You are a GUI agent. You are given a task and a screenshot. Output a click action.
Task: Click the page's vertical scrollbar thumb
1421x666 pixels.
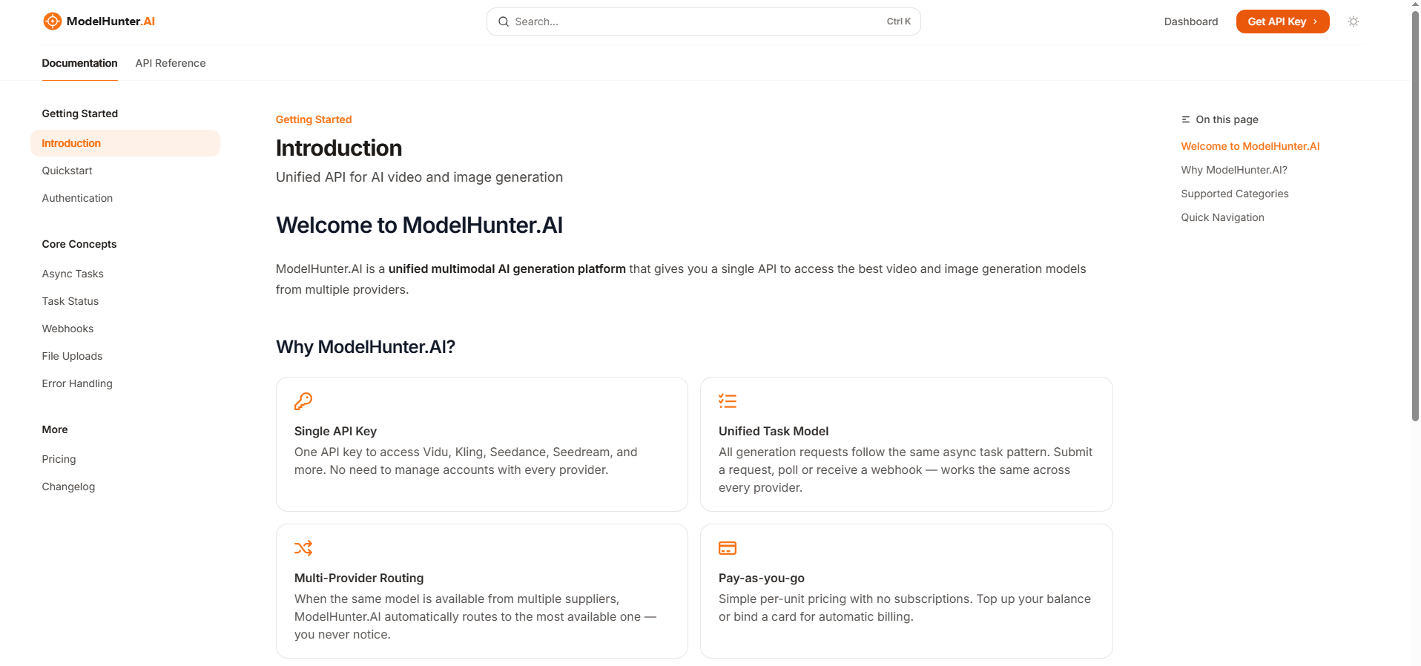point(1415,215)
